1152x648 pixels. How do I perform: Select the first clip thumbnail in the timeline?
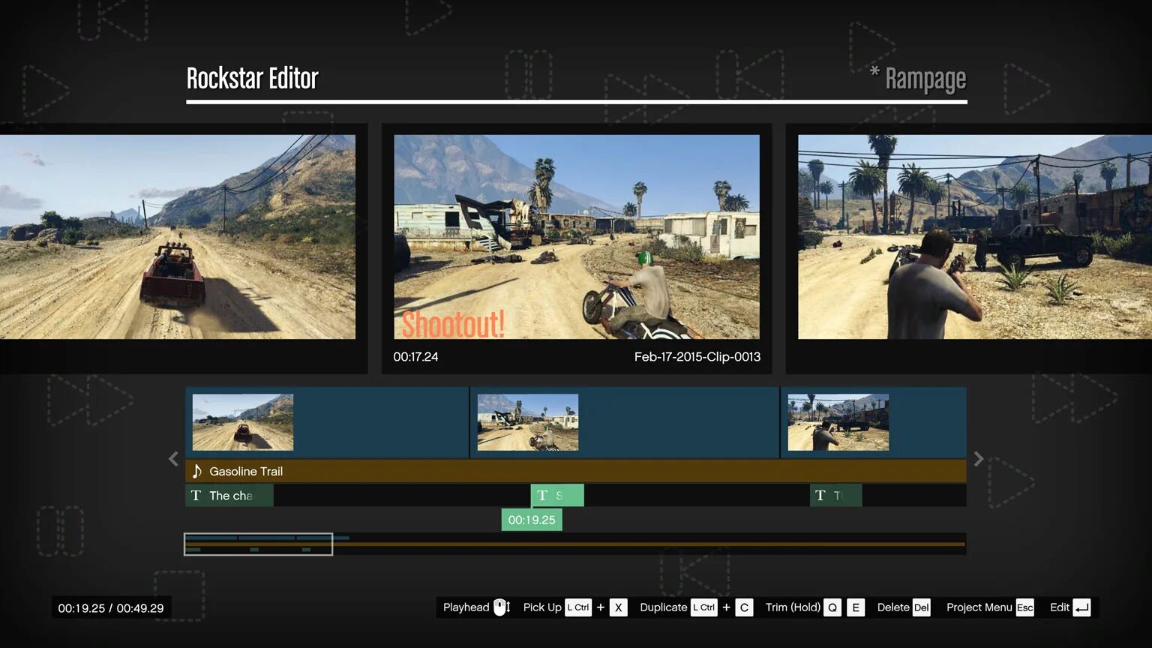(242, 421)
